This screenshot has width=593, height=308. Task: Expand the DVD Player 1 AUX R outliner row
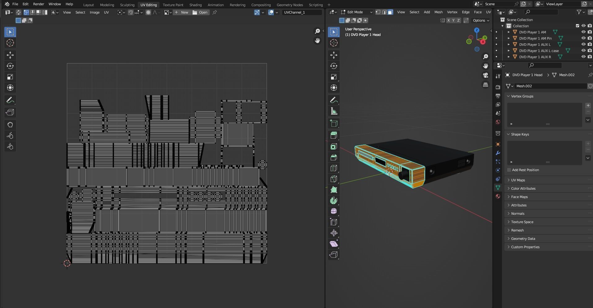[x=508, y=57]
